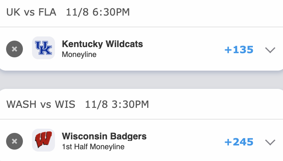The width and height of the screenshot is (283, 161).
Task: Click the FLA abbreviation in first header
Action: pos(47,12)
